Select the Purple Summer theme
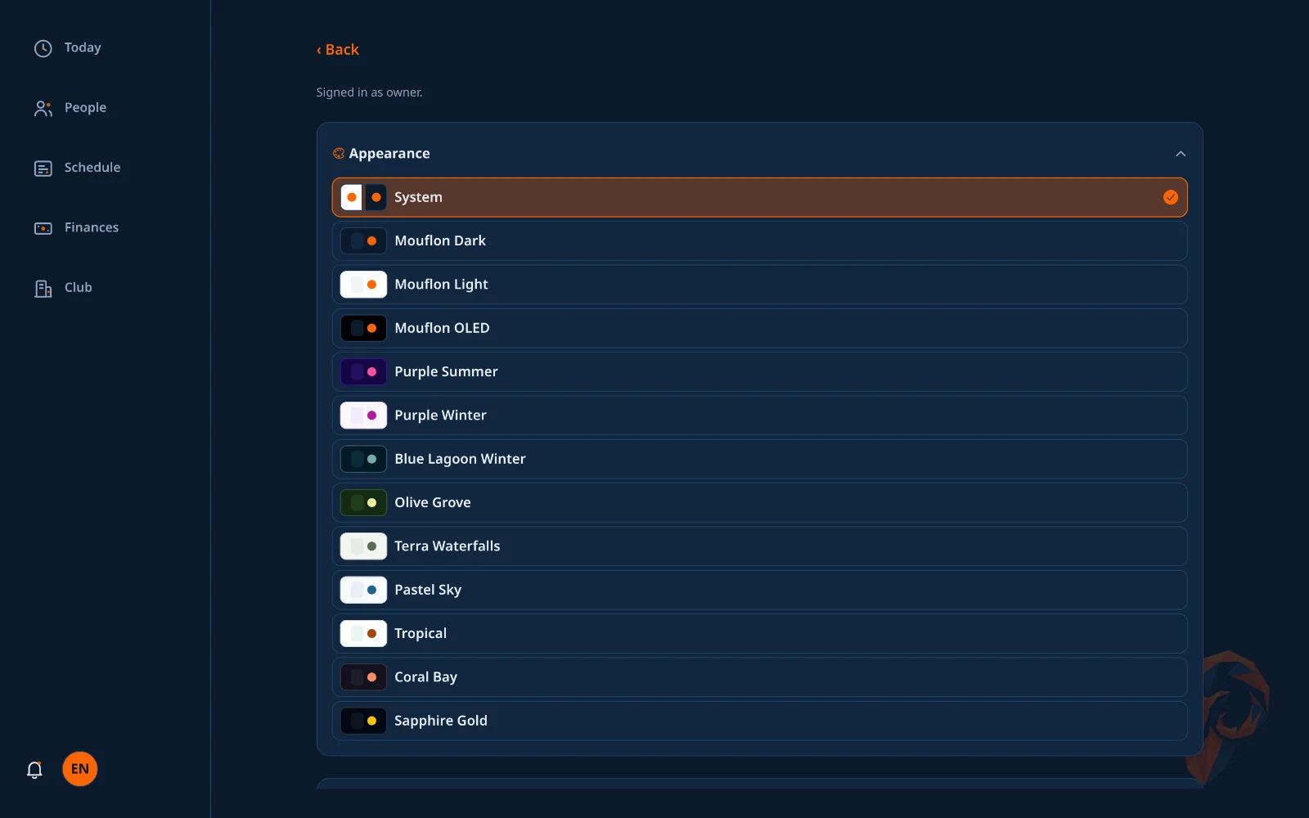The width and height of the screenshot is (1309, 818). [759, 371]
